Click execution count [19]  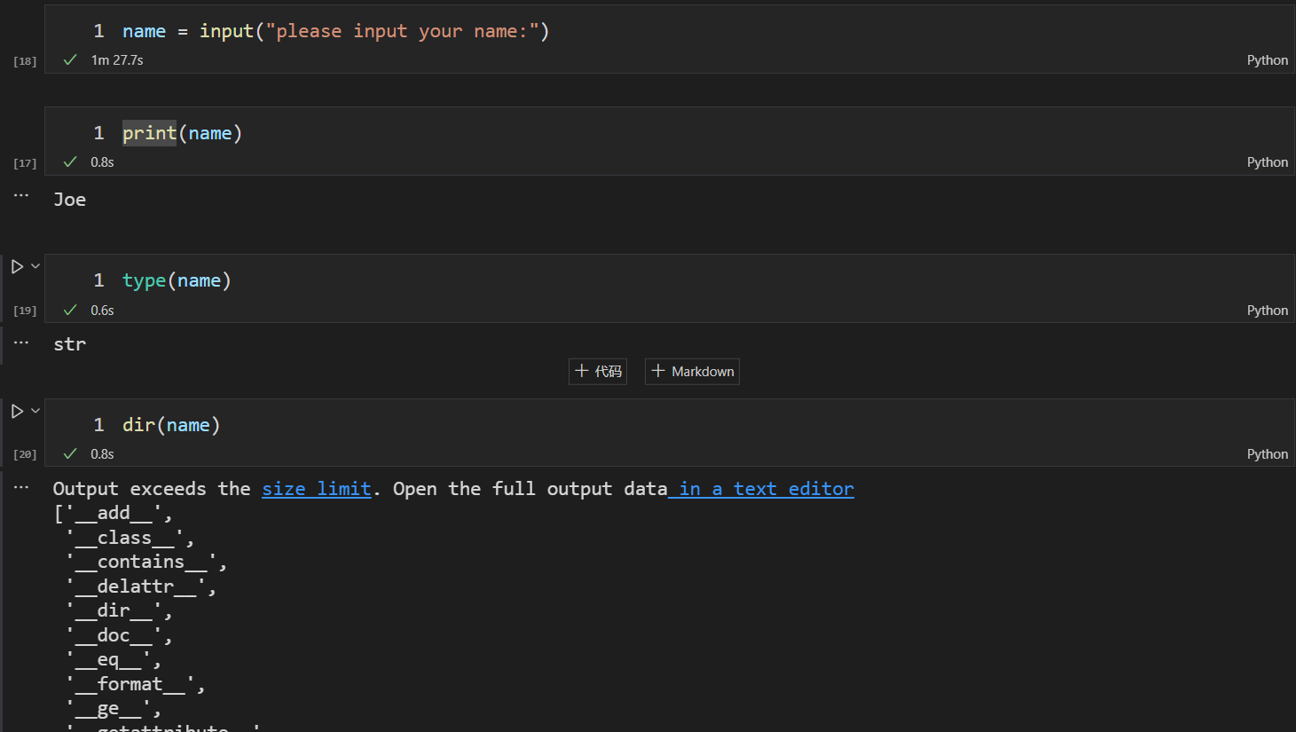tap(25, 311)
